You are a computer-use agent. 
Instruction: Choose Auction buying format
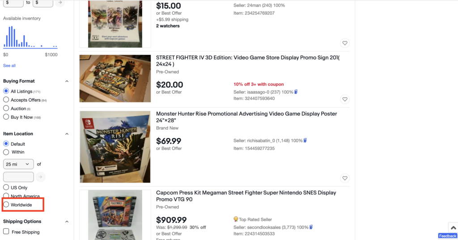6,108
